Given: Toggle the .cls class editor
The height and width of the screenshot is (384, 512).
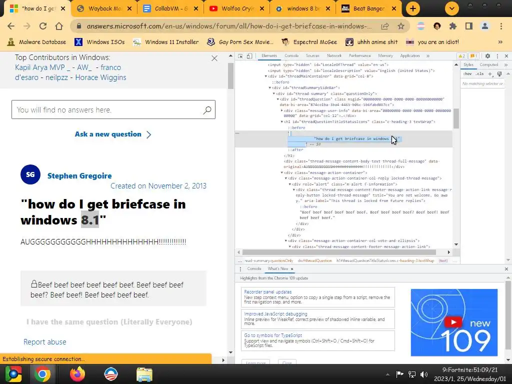Looking at the screenshot, I should 479,74.
